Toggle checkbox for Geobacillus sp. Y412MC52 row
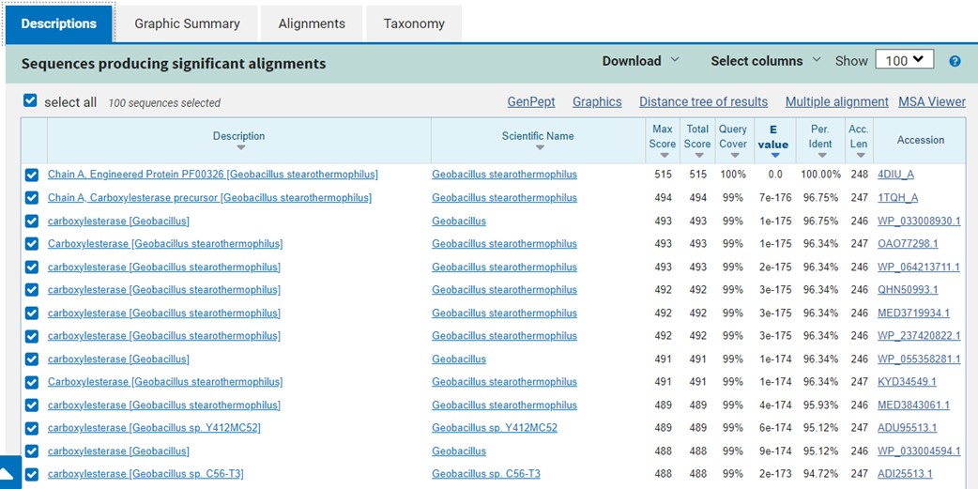The width and height of the screenshot is (978, 489). [x=32, y=428]
